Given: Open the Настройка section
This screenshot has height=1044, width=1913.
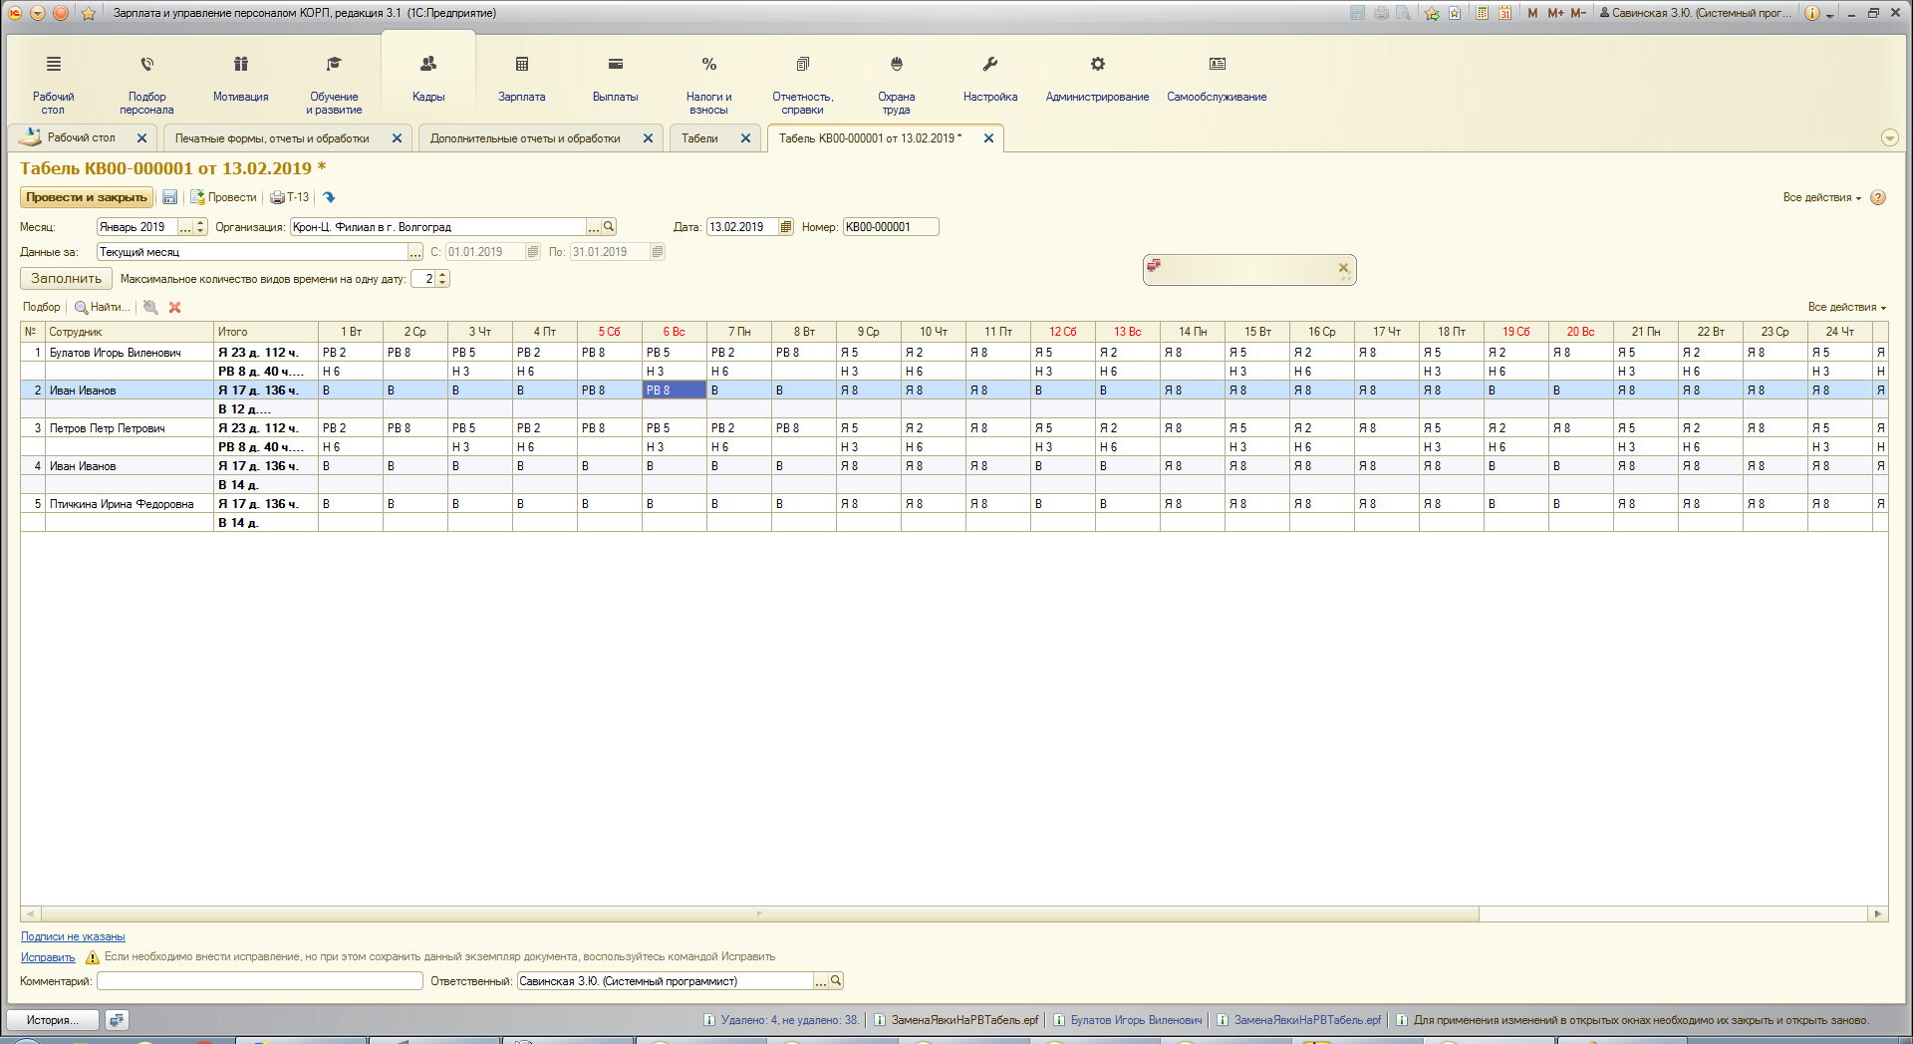Looking at the screenshot, I should [x=989, y=82].
